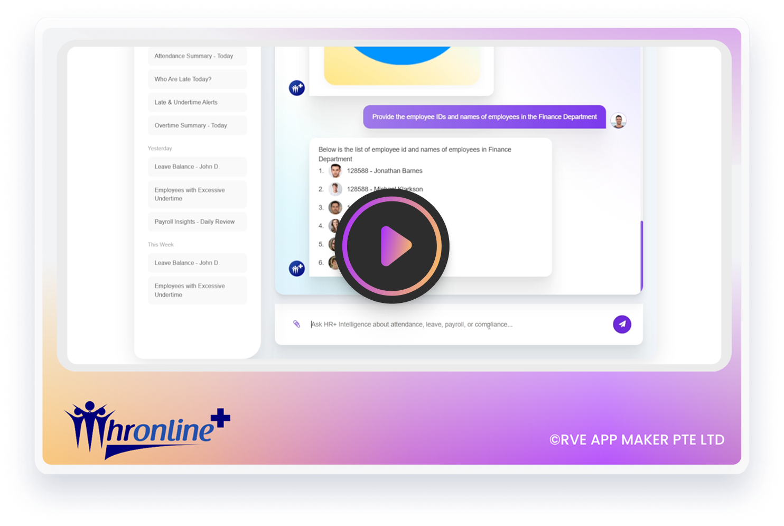Click the purple paper plane send icon

click(x=622, y=324)
